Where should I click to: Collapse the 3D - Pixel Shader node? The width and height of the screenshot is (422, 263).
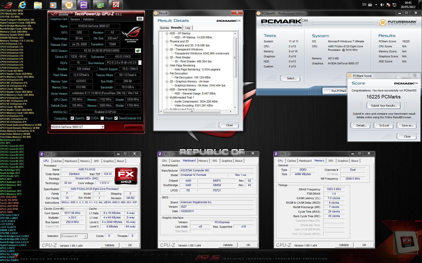tap(167, 57)
